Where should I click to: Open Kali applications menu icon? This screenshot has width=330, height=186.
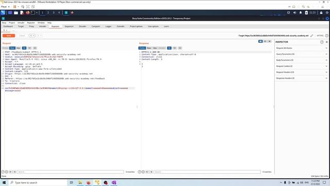tap(3, 12)
